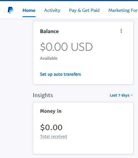Click the Set up auto transfers link

(60, 74)
